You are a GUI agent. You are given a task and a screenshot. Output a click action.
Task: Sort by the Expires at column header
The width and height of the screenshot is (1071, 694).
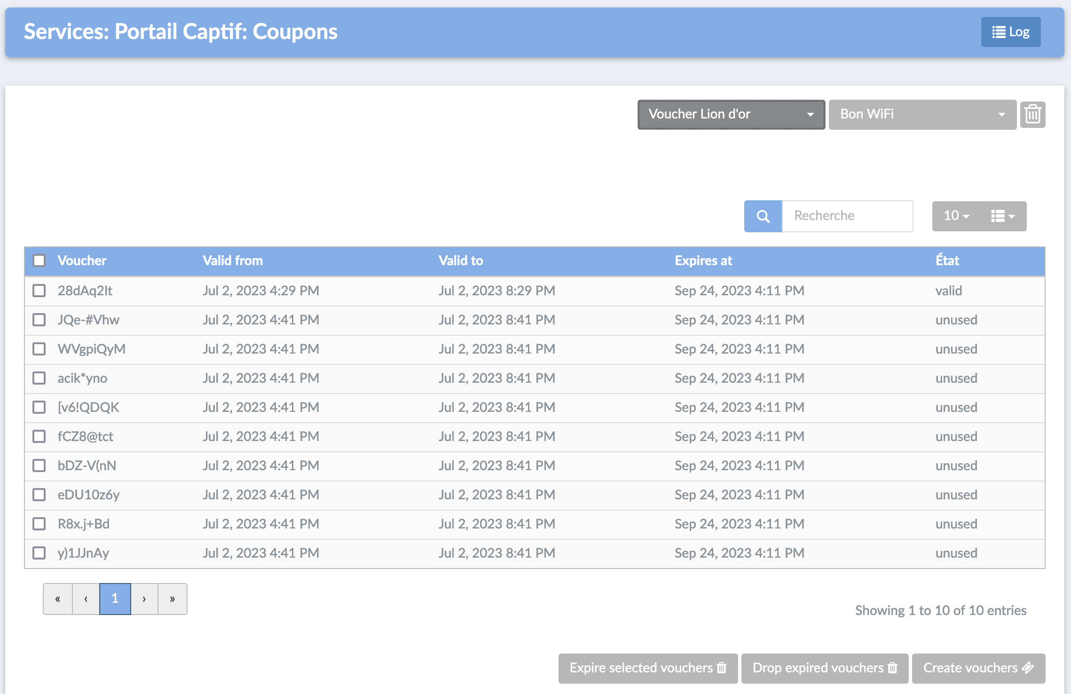pyautogui.click(x=703, y=260)
